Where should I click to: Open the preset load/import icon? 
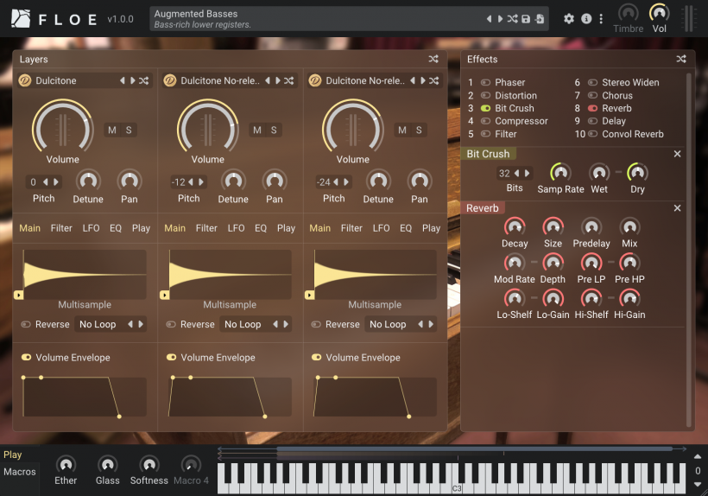[x=540, y=19]
